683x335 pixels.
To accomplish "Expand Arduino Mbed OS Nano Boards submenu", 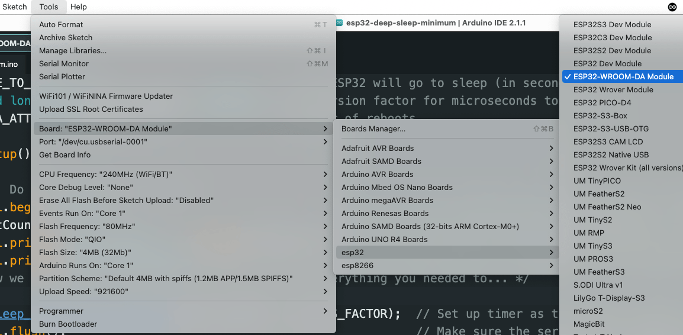I will click(x=447, y=187).
